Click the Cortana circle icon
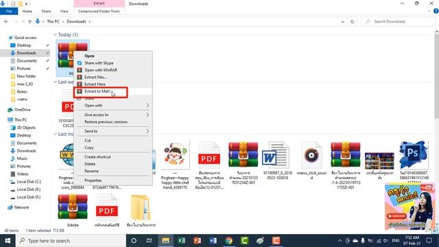Image resolution: width=439 pixels, height=247 pixels. coord(134,241)
